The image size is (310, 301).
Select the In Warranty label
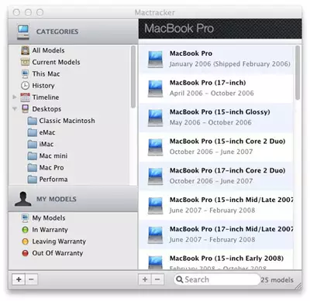click(50, 230)
